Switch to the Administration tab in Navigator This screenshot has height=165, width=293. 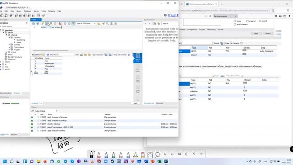pos(5,93)
